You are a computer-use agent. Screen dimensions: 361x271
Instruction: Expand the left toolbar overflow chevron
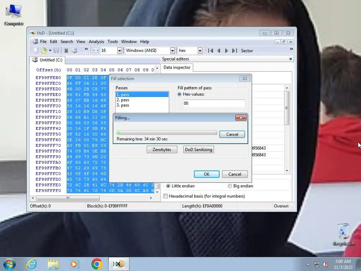[86, 49]
